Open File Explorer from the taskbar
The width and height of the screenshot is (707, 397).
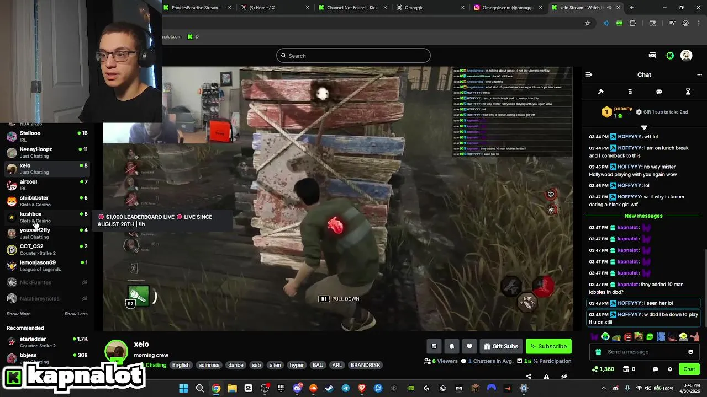point(232,388)
